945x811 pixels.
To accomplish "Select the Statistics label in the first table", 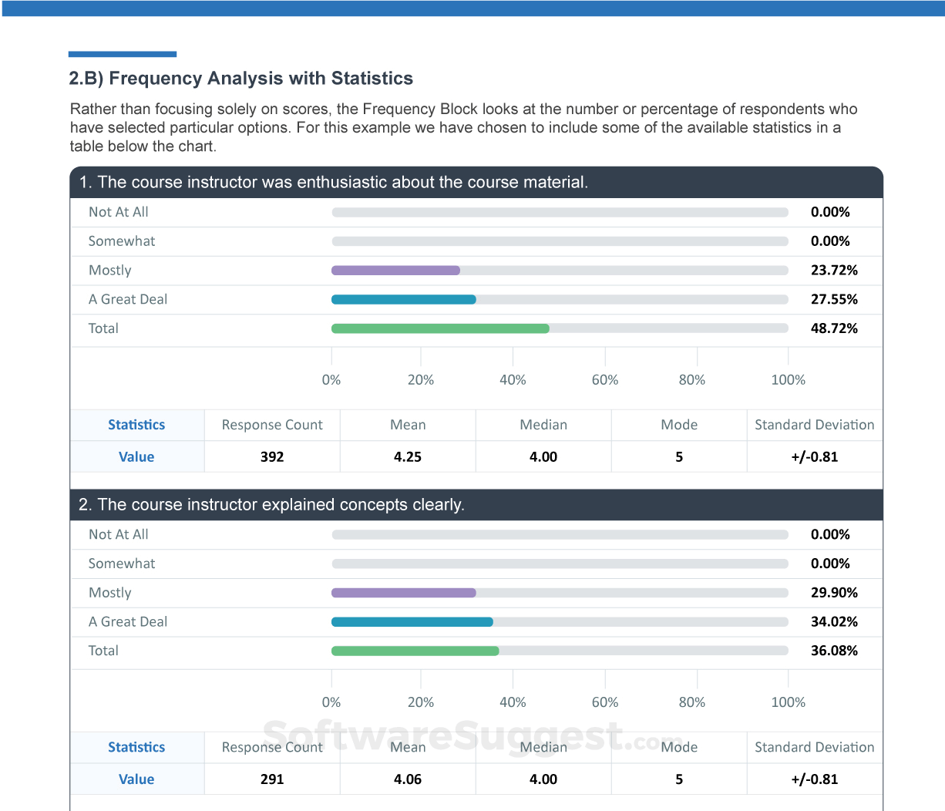I will pos(136,425).
